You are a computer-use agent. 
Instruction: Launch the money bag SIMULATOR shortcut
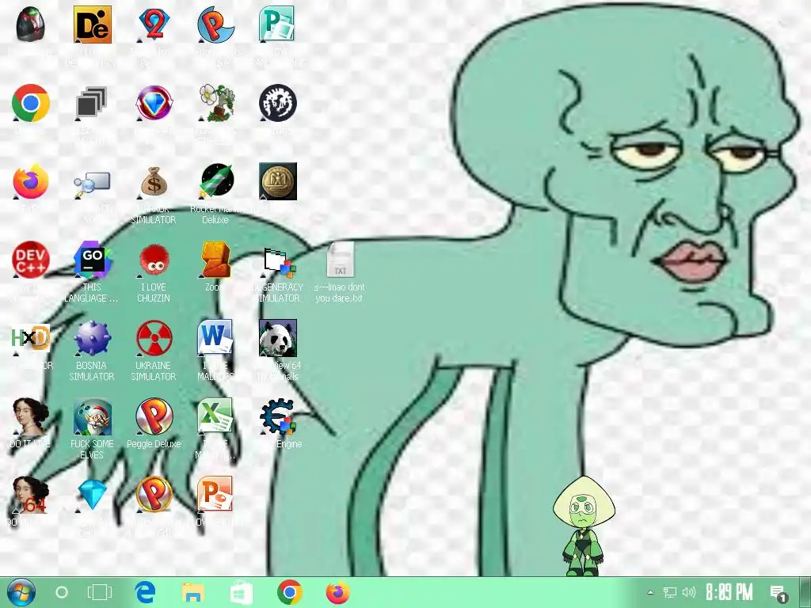point(154,181)
